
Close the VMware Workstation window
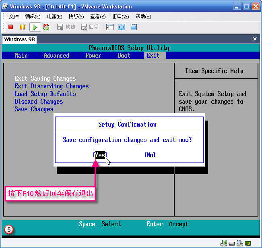[x=256, y=6]
